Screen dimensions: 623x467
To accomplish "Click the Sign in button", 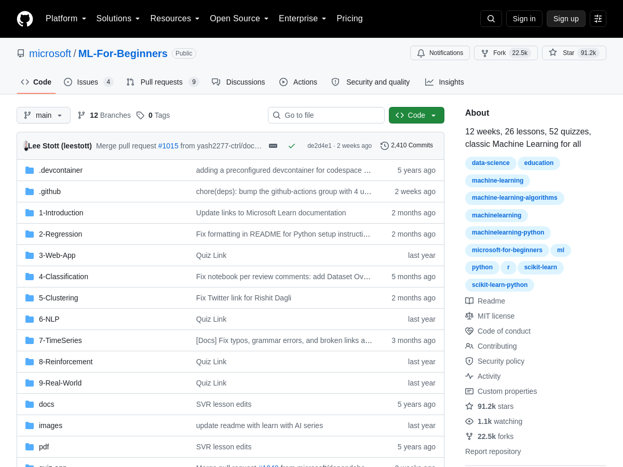I will pyautogui.click(x=524, y=19).
